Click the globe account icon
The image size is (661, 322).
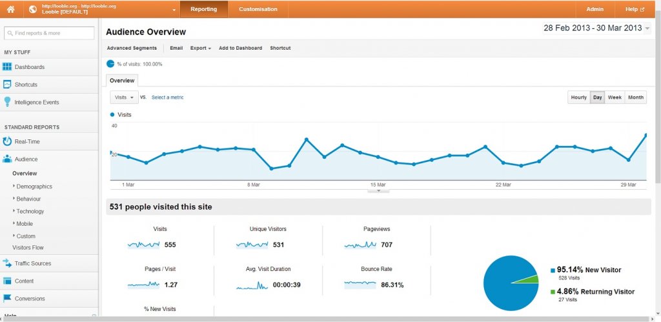pyautogui.click(x=32, y=9)
